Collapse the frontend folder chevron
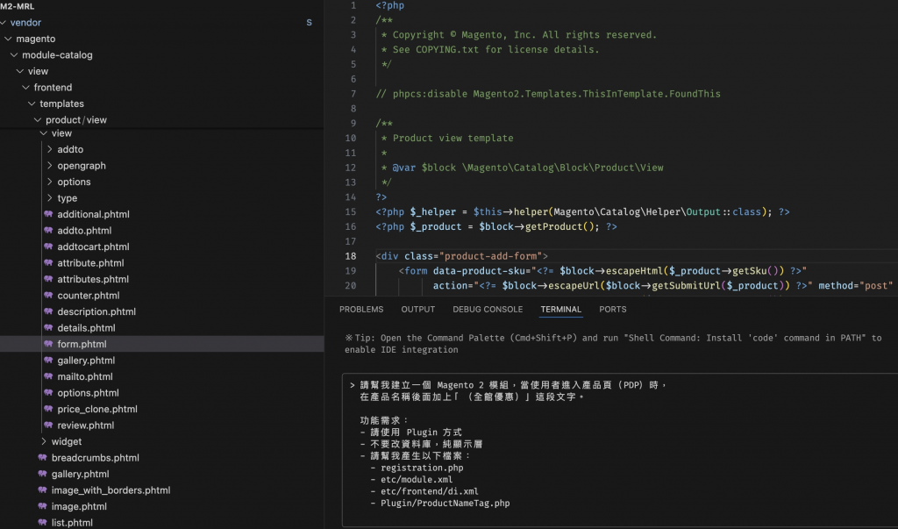 pos(25,87)
